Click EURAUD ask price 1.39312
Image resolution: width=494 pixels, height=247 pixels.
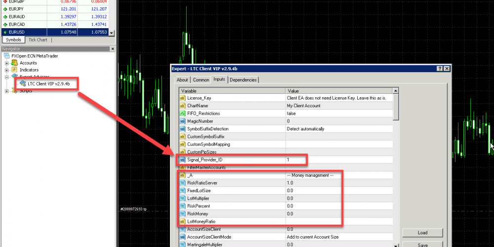tap(99, 16)
